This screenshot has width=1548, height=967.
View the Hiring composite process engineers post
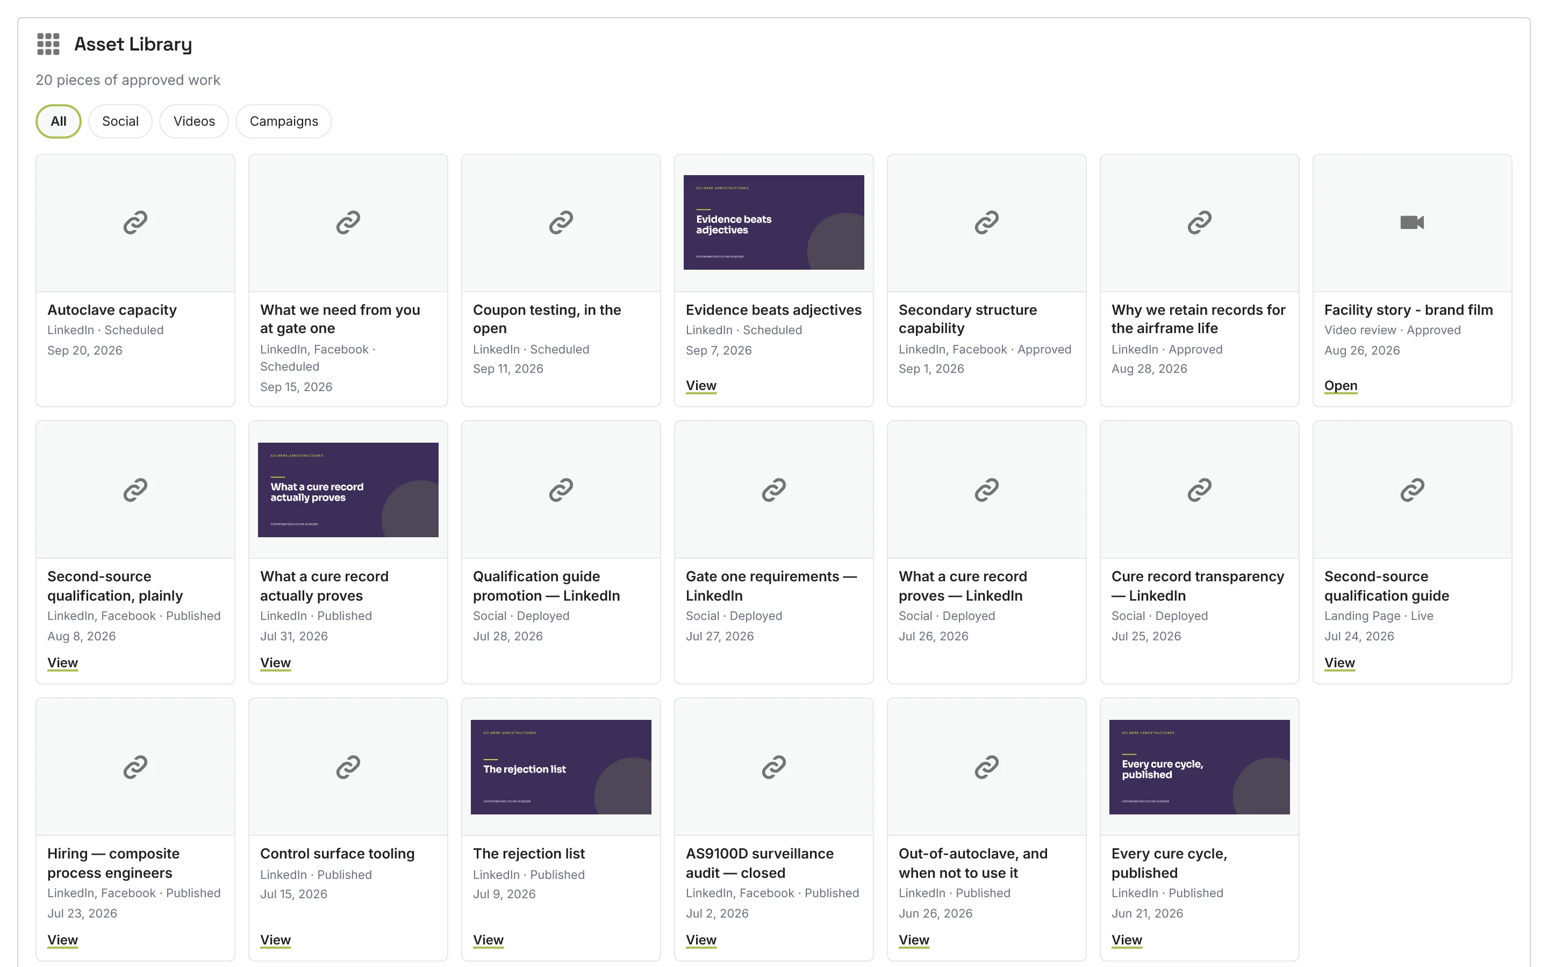coord(63,940)
